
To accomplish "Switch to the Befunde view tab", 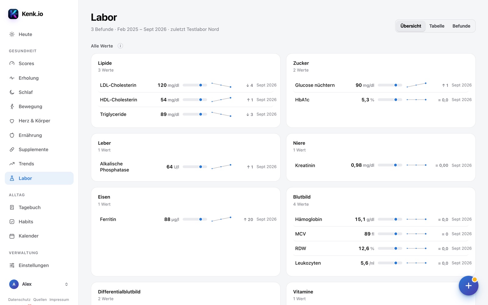I will click(x=461, y=26).
